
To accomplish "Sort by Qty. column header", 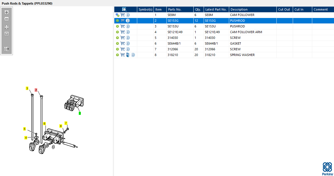I will click(199, 9).
